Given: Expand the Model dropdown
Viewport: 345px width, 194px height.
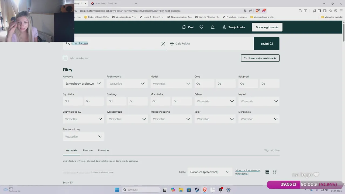Looking at the screenshot, I should pos(171,84).
